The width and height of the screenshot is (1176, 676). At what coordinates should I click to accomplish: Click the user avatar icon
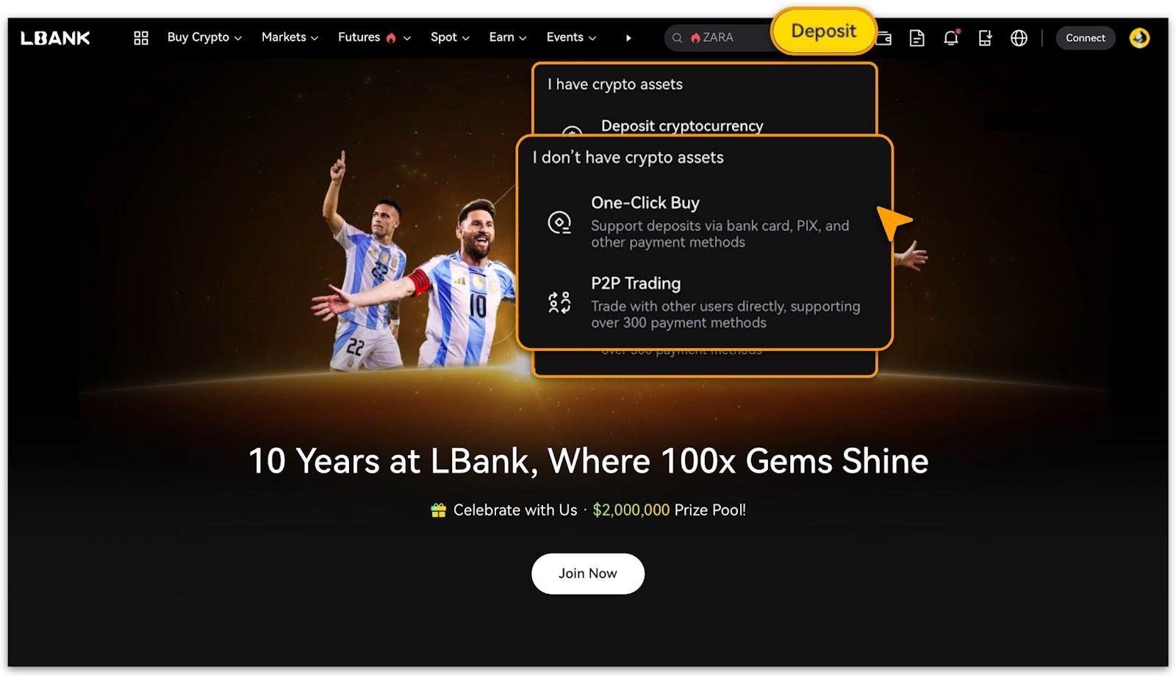click(1139, 38)
